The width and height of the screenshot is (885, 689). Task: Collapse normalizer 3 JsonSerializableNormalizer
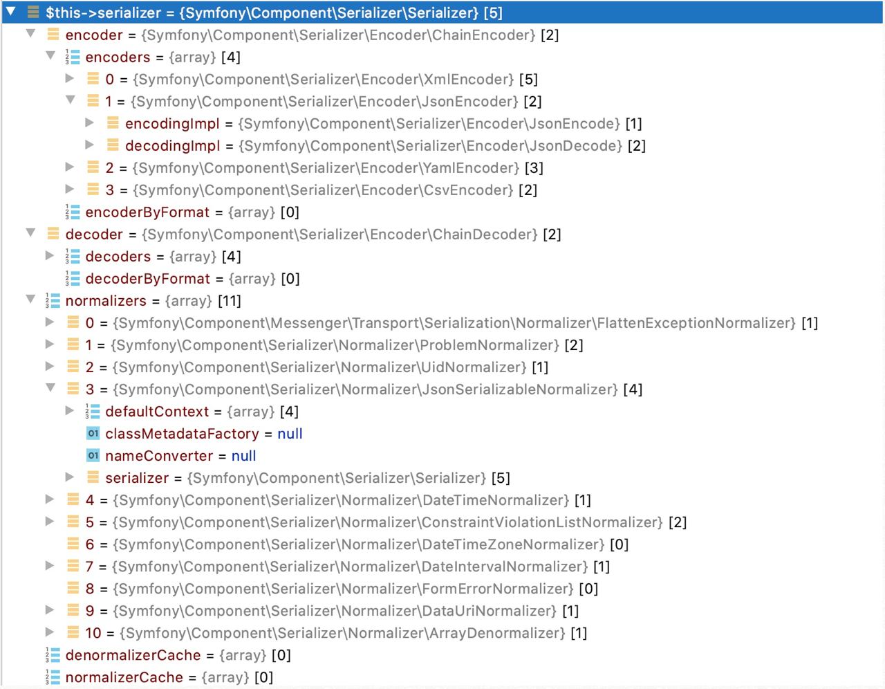pyautogui.click(x=50, y=388)
